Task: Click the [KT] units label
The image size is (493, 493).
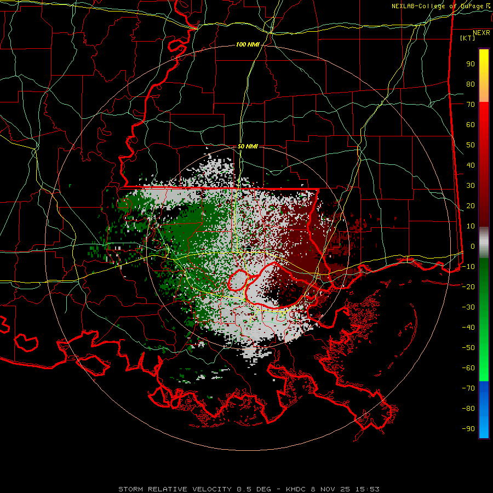Action: 468,38
